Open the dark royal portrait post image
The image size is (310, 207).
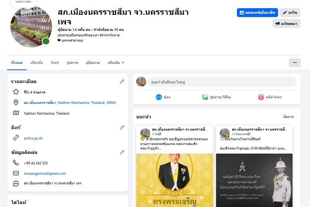pos(254,180)
